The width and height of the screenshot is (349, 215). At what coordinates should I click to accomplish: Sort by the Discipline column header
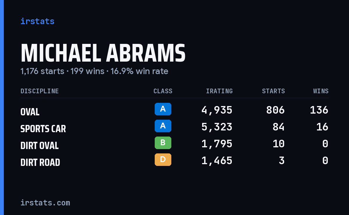click(x=40, y=91)
